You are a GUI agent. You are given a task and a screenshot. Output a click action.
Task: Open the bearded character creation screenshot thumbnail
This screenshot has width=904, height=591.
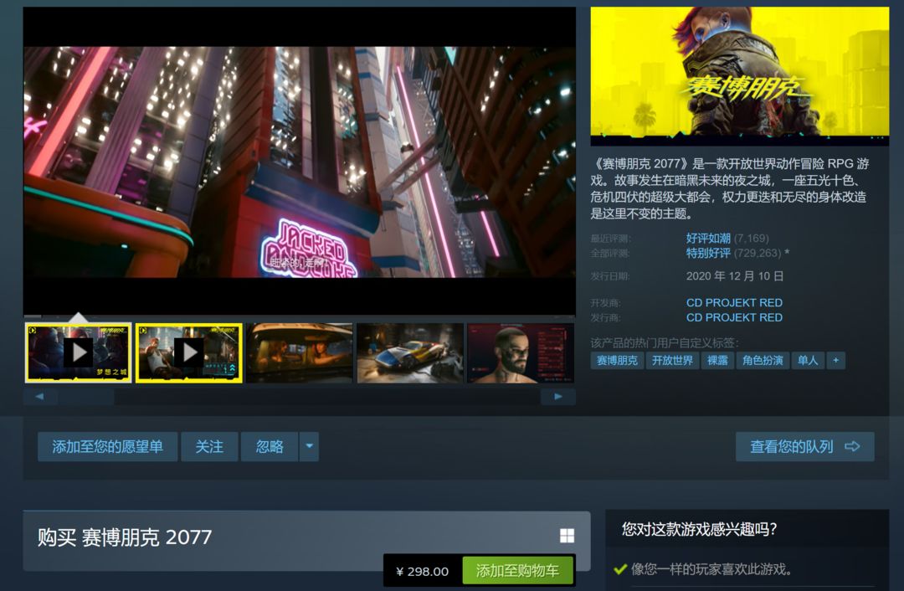pos(521,352)
